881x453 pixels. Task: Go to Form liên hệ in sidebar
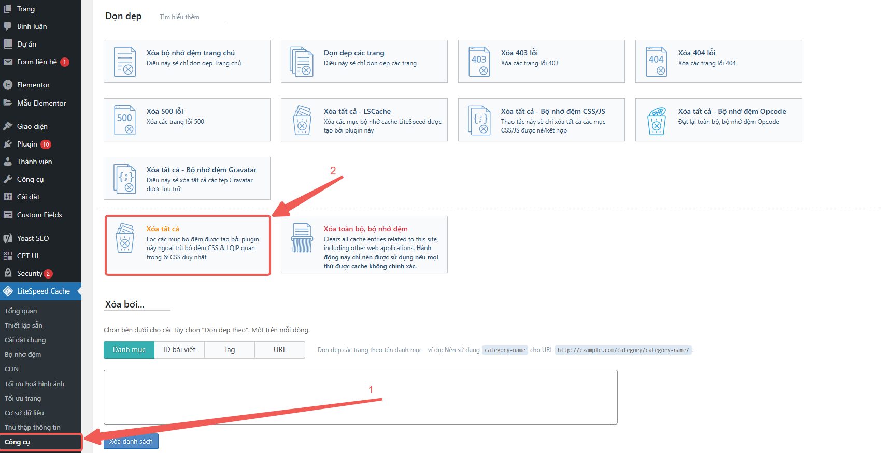pyautogui.click(x=37, y=62)
